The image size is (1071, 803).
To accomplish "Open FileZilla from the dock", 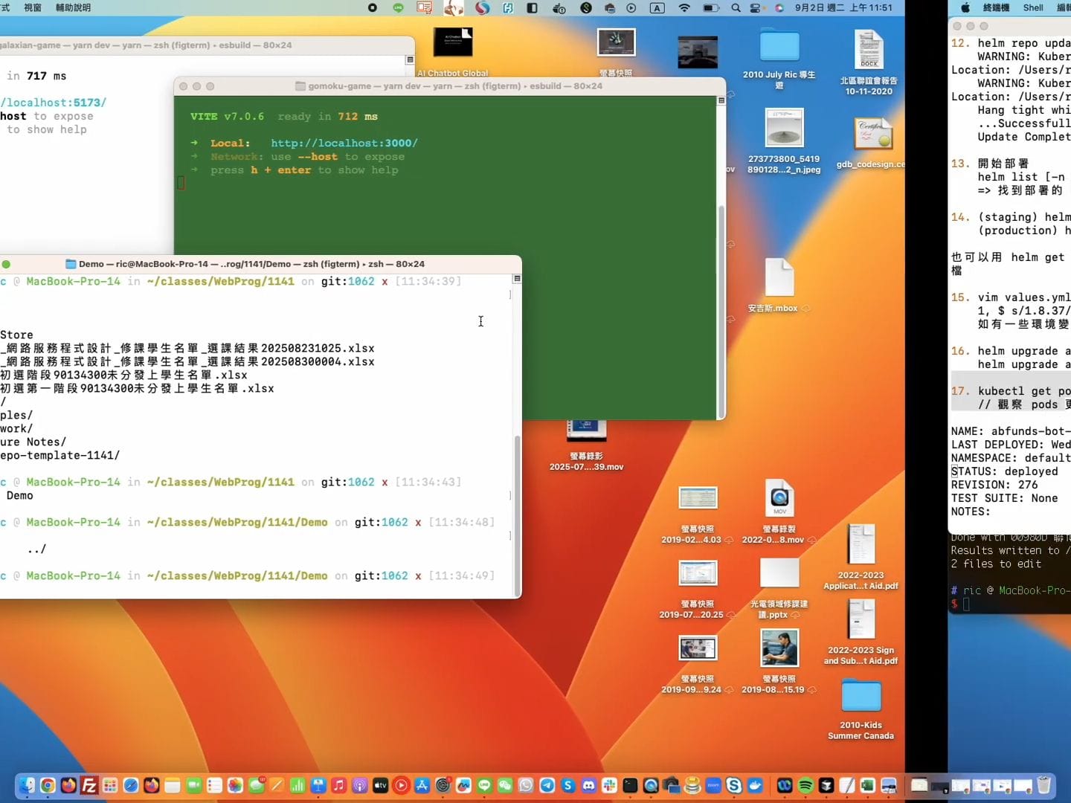I will click(89, 785).
